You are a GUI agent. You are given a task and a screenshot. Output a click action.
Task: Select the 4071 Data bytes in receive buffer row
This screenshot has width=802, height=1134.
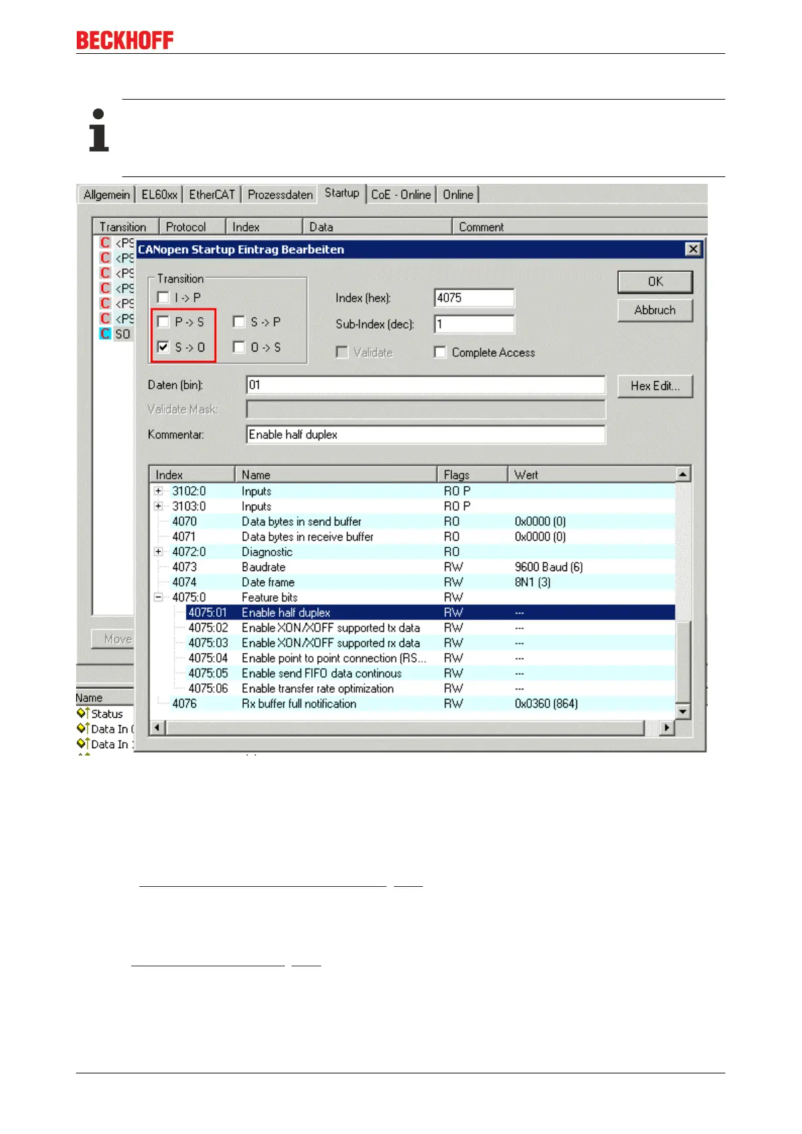(x=412, y=537)
